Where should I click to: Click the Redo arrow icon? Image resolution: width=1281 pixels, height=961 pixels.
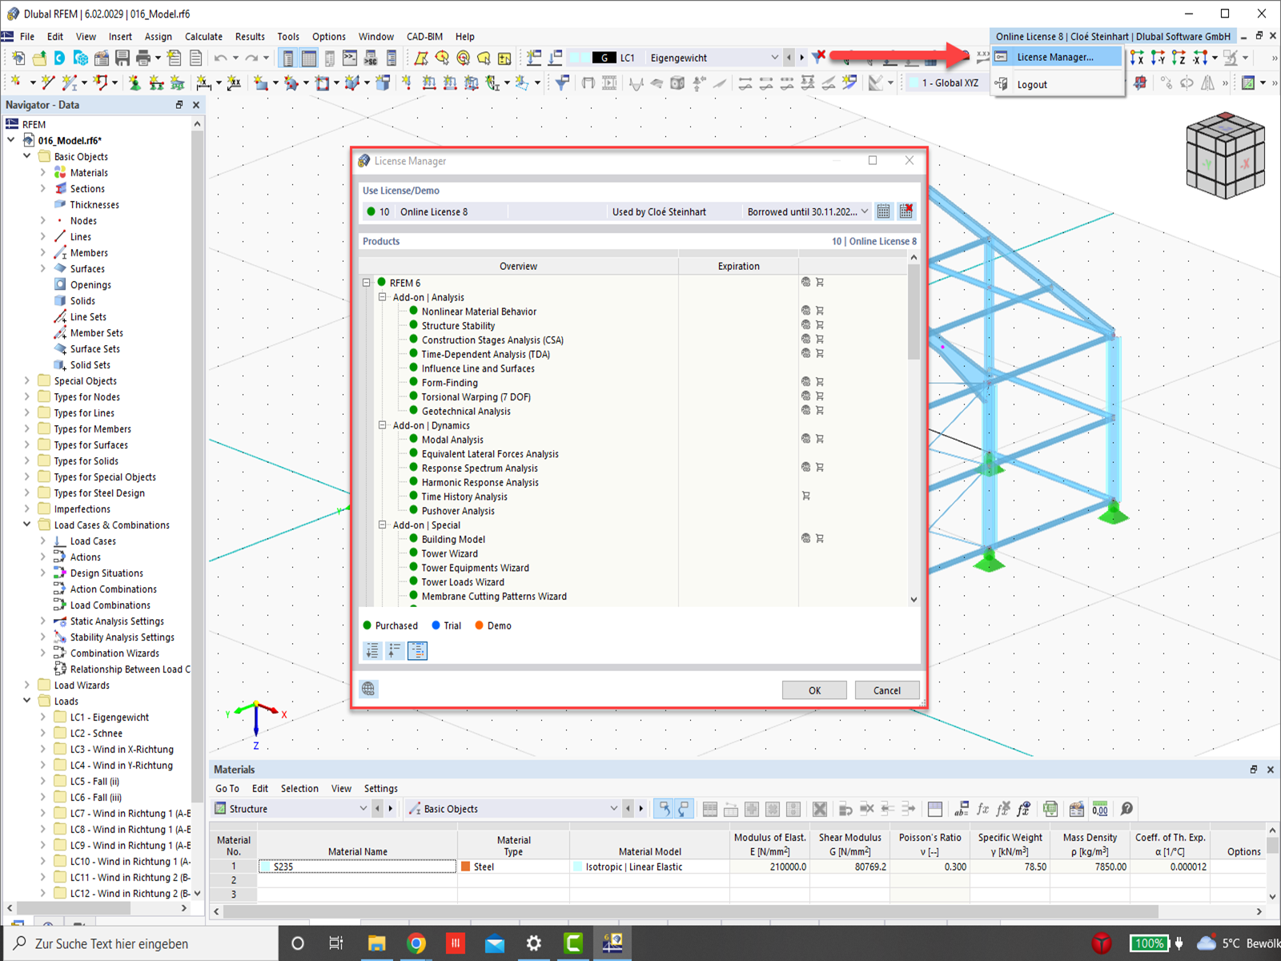(x=251, y=58)
